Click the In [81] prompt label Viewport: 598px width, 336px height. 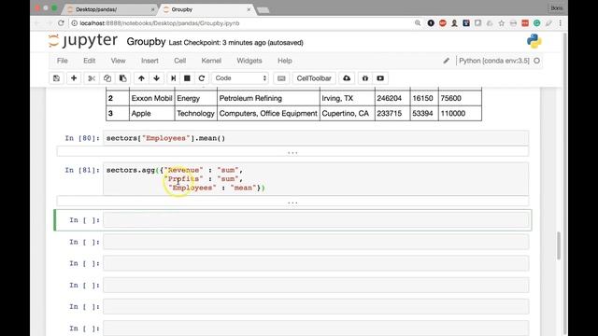click(82, 170)
